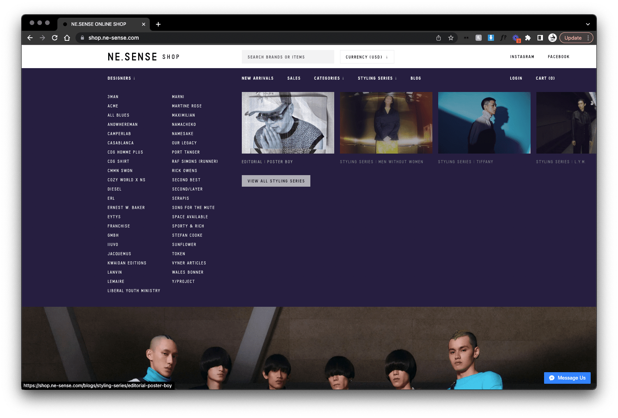The width and height of the screenshot is (618, 418).
Task: Go to the Sales page
Action: [294, 79]
